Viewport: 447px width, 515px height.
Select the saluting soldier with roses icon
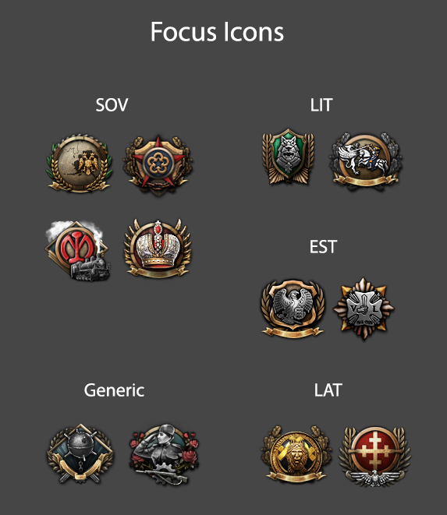click(164, 454)
